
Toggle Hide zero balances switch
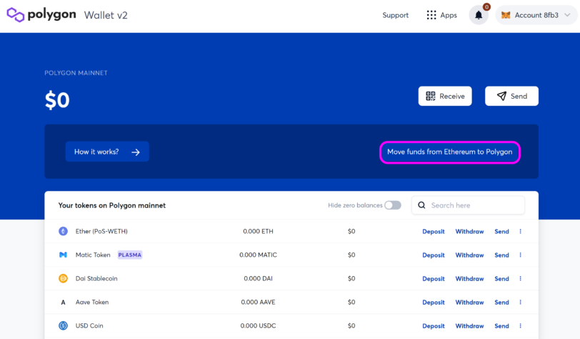pyautogui.click(x=392, y=205)
